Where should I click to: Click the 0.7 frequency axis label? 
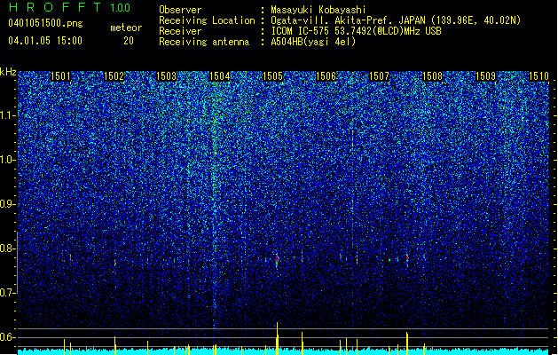(x=8, y=293)
